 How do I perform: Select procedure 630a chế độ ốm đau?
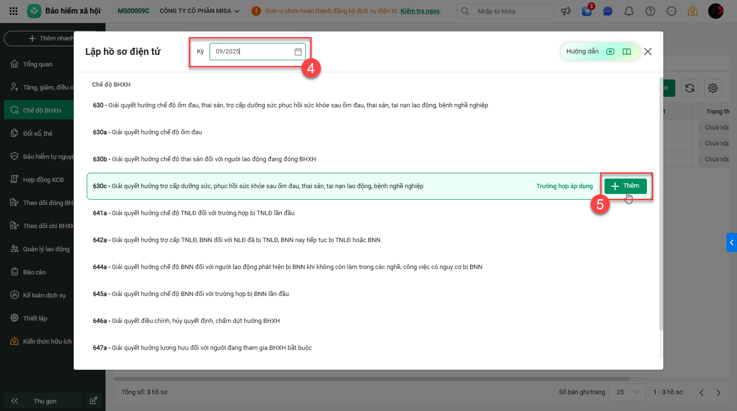(x=370, y=132)
